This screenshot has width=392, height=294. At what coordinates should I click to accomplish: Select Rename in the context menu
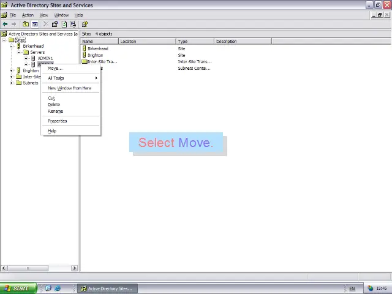coord(71,111)
